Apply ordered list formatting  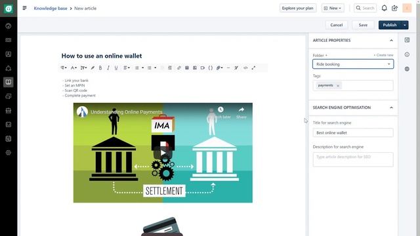coord(137,68)
